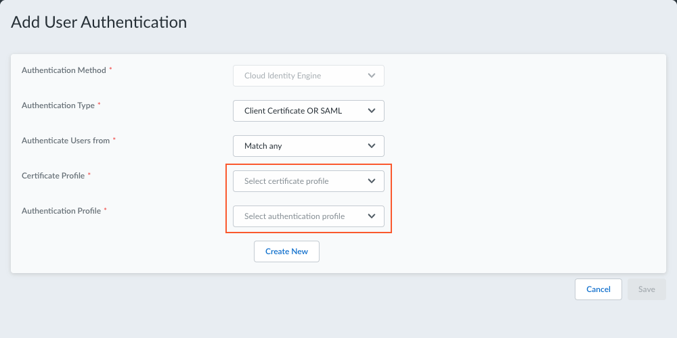Click the Select certificate profile placeholder text
Screen dimensions: 677x338
tap(286, 181)
